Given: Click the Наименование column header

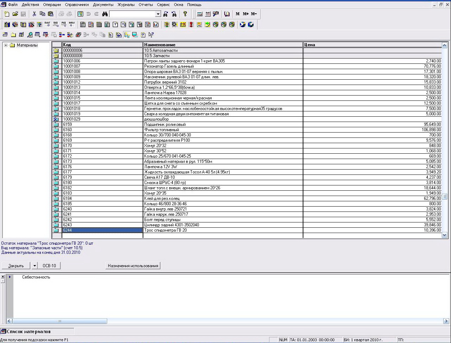Looking at the screenshot, I should pos(223,45).
